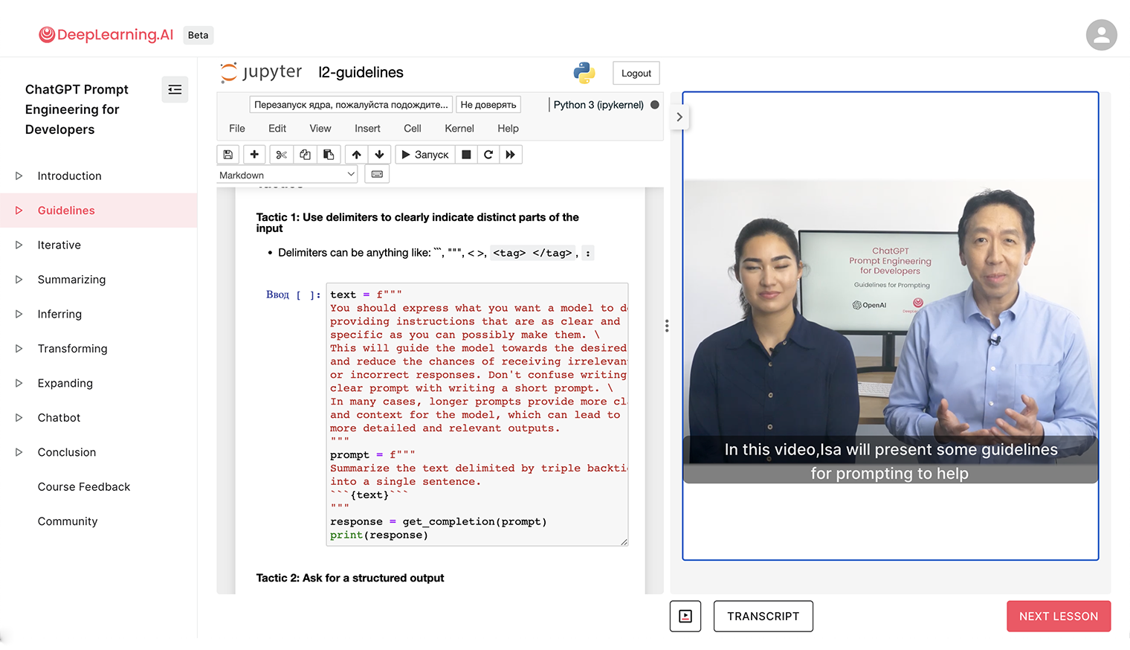This screenshot has width=1130, height=650.
Task: Open the video picture-in-picture icon button
Action: coord(685,617)
